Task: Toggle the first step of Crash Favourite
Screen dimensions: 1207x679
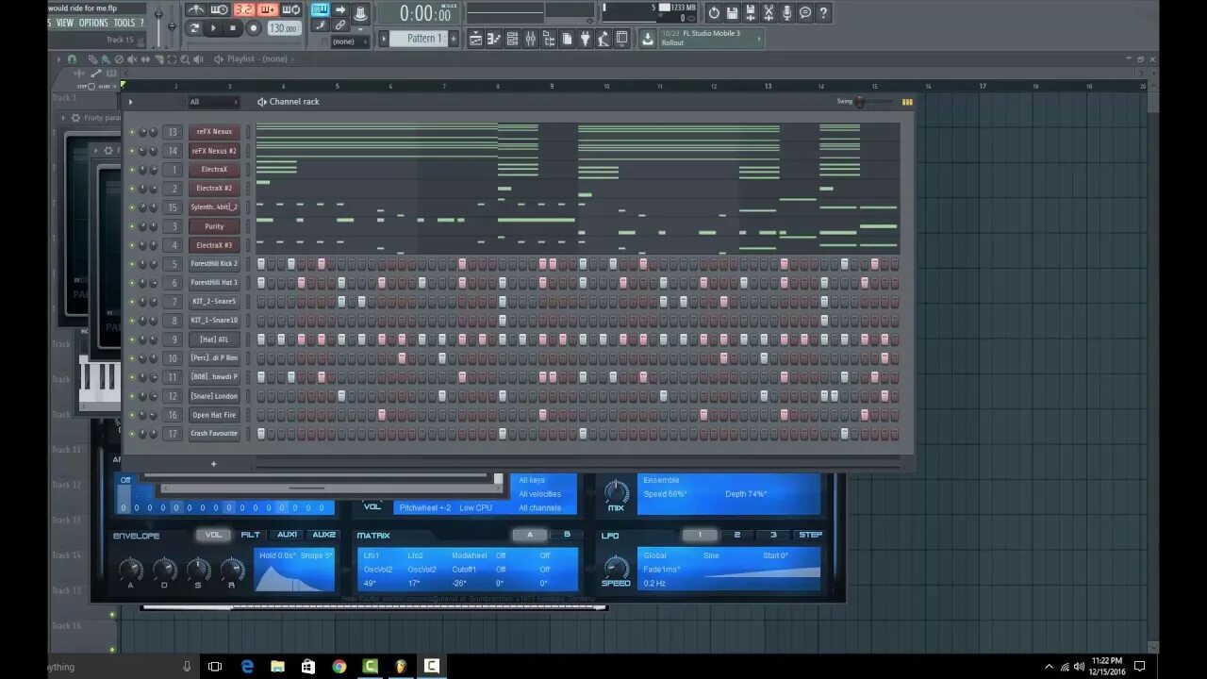Action: [261, 434]
